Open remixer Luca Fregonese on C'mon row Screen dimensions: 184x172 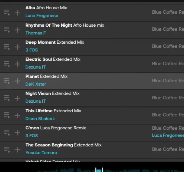click(168, 135)
